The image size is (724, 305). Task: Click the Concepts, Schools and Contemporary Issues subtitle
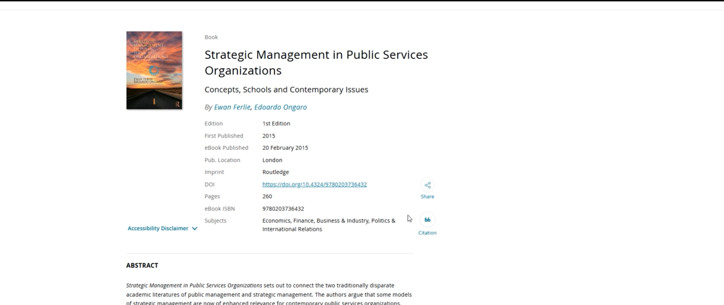click(x=286, y=89)
